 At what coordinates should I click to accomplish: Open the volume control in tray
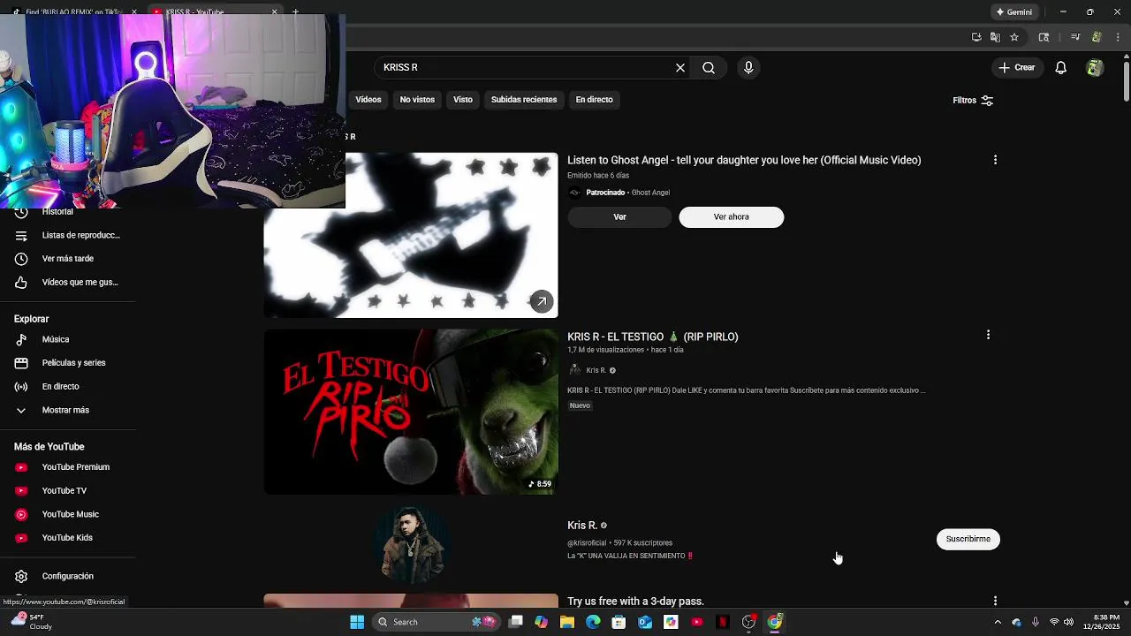1069,622
